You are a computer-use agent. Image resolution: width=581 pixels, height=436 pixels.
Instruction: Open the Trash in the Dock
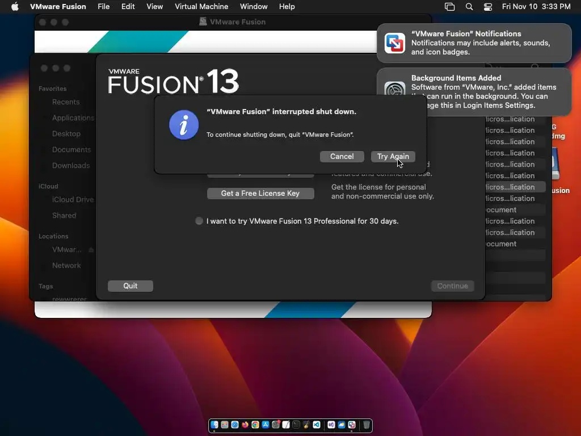(x=367, y=425)
